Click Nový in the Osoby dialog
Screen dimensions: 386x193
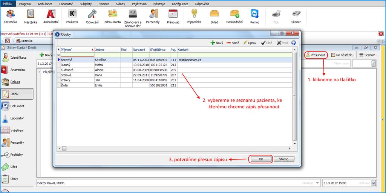(x=217, y=43)
